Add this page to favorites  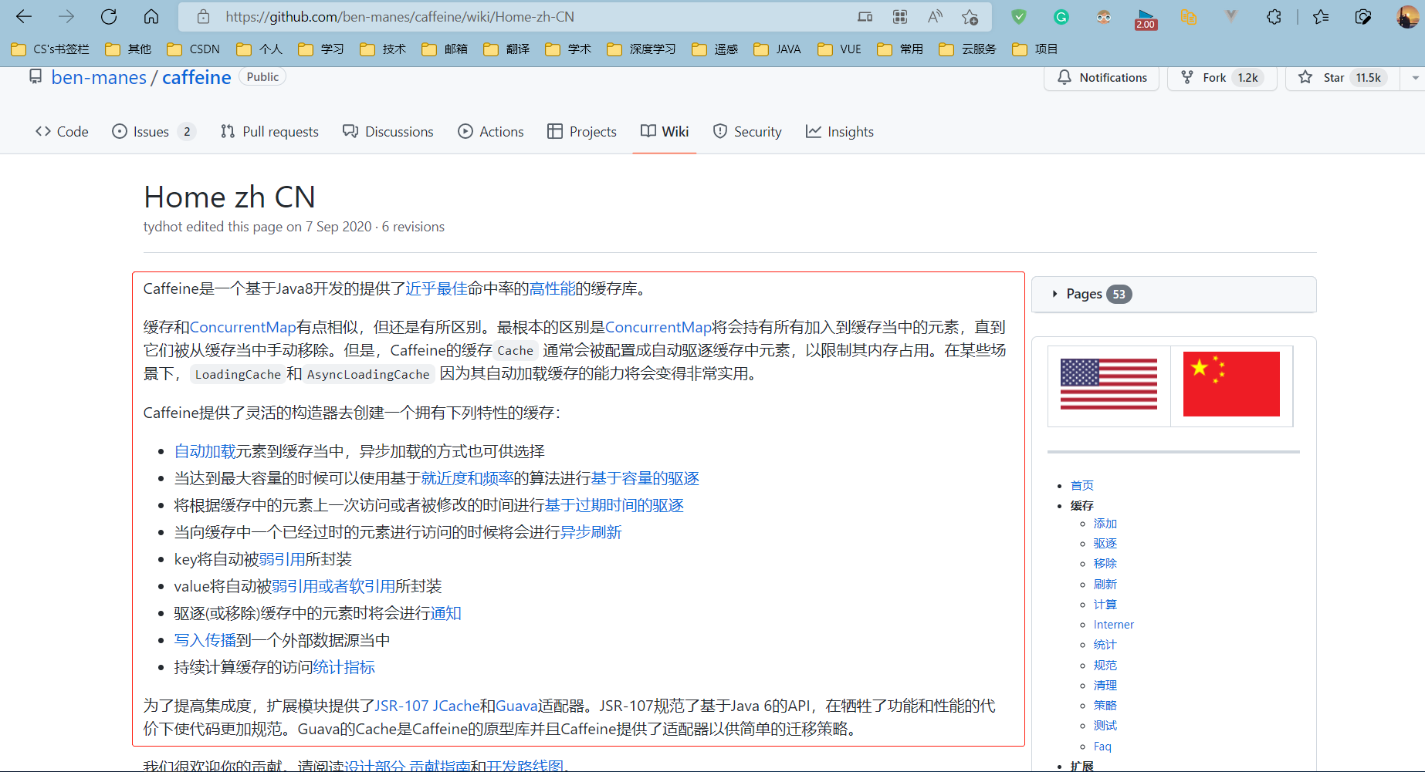[x=970, y=17]
